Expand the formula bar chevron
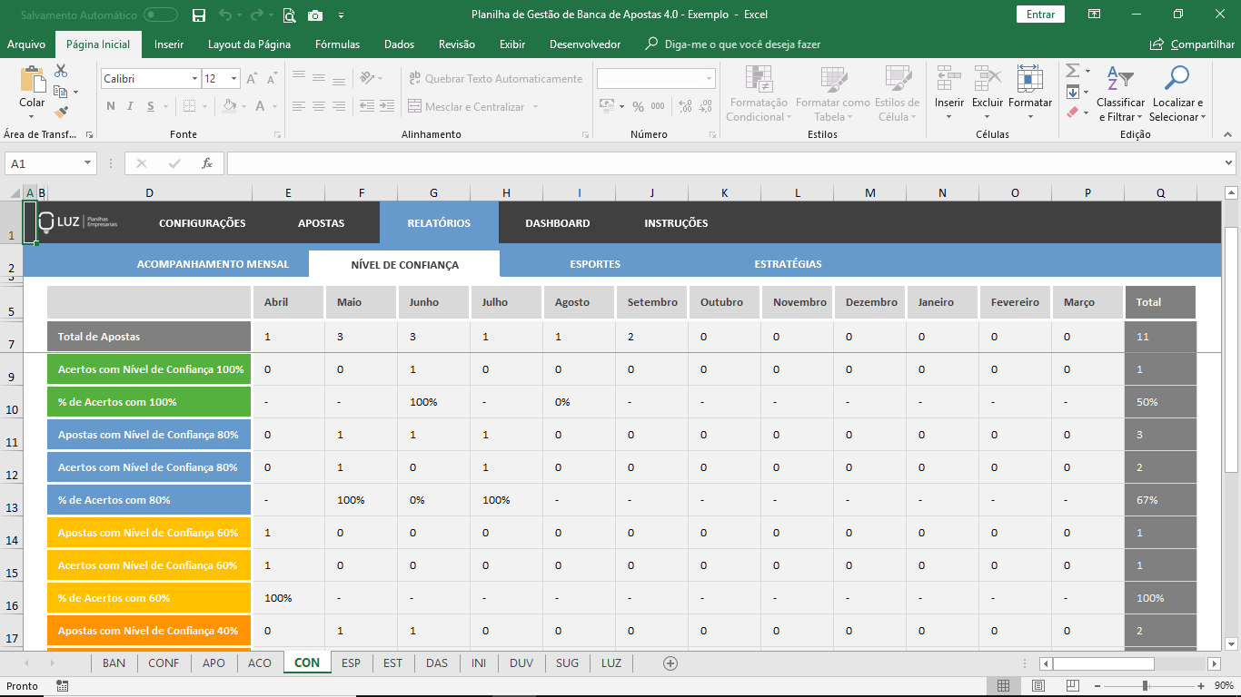Screen dimensions: 1241x697 click(1229, 163)
